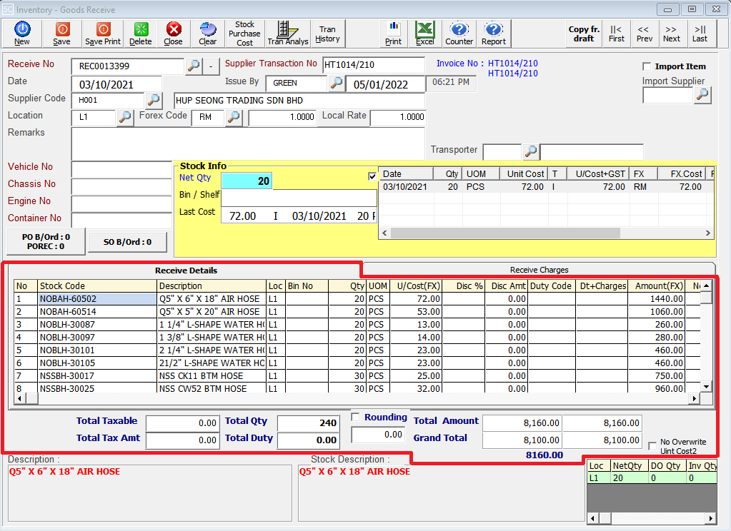The image size is (731, 531).
Task: Switch to Receive Charges tab
Action: pyautogui.click(x=539, y=270)
